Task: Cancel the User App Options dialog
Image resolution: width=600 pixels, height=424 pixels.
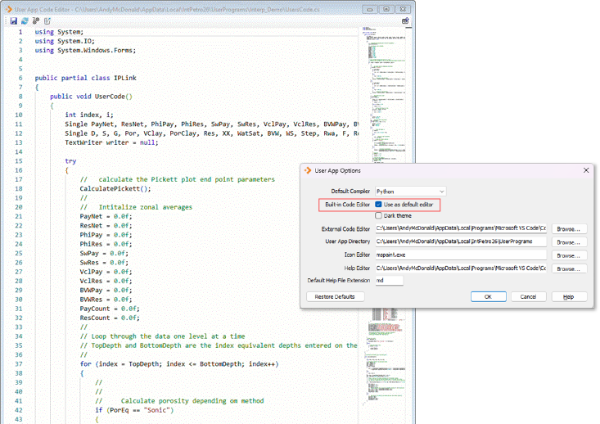Action: tap(529, 296)
